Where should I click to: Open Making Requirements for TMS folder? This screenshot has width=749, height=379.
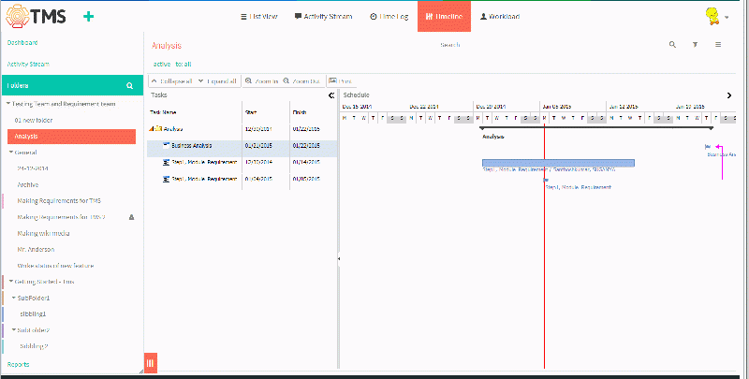59,201
